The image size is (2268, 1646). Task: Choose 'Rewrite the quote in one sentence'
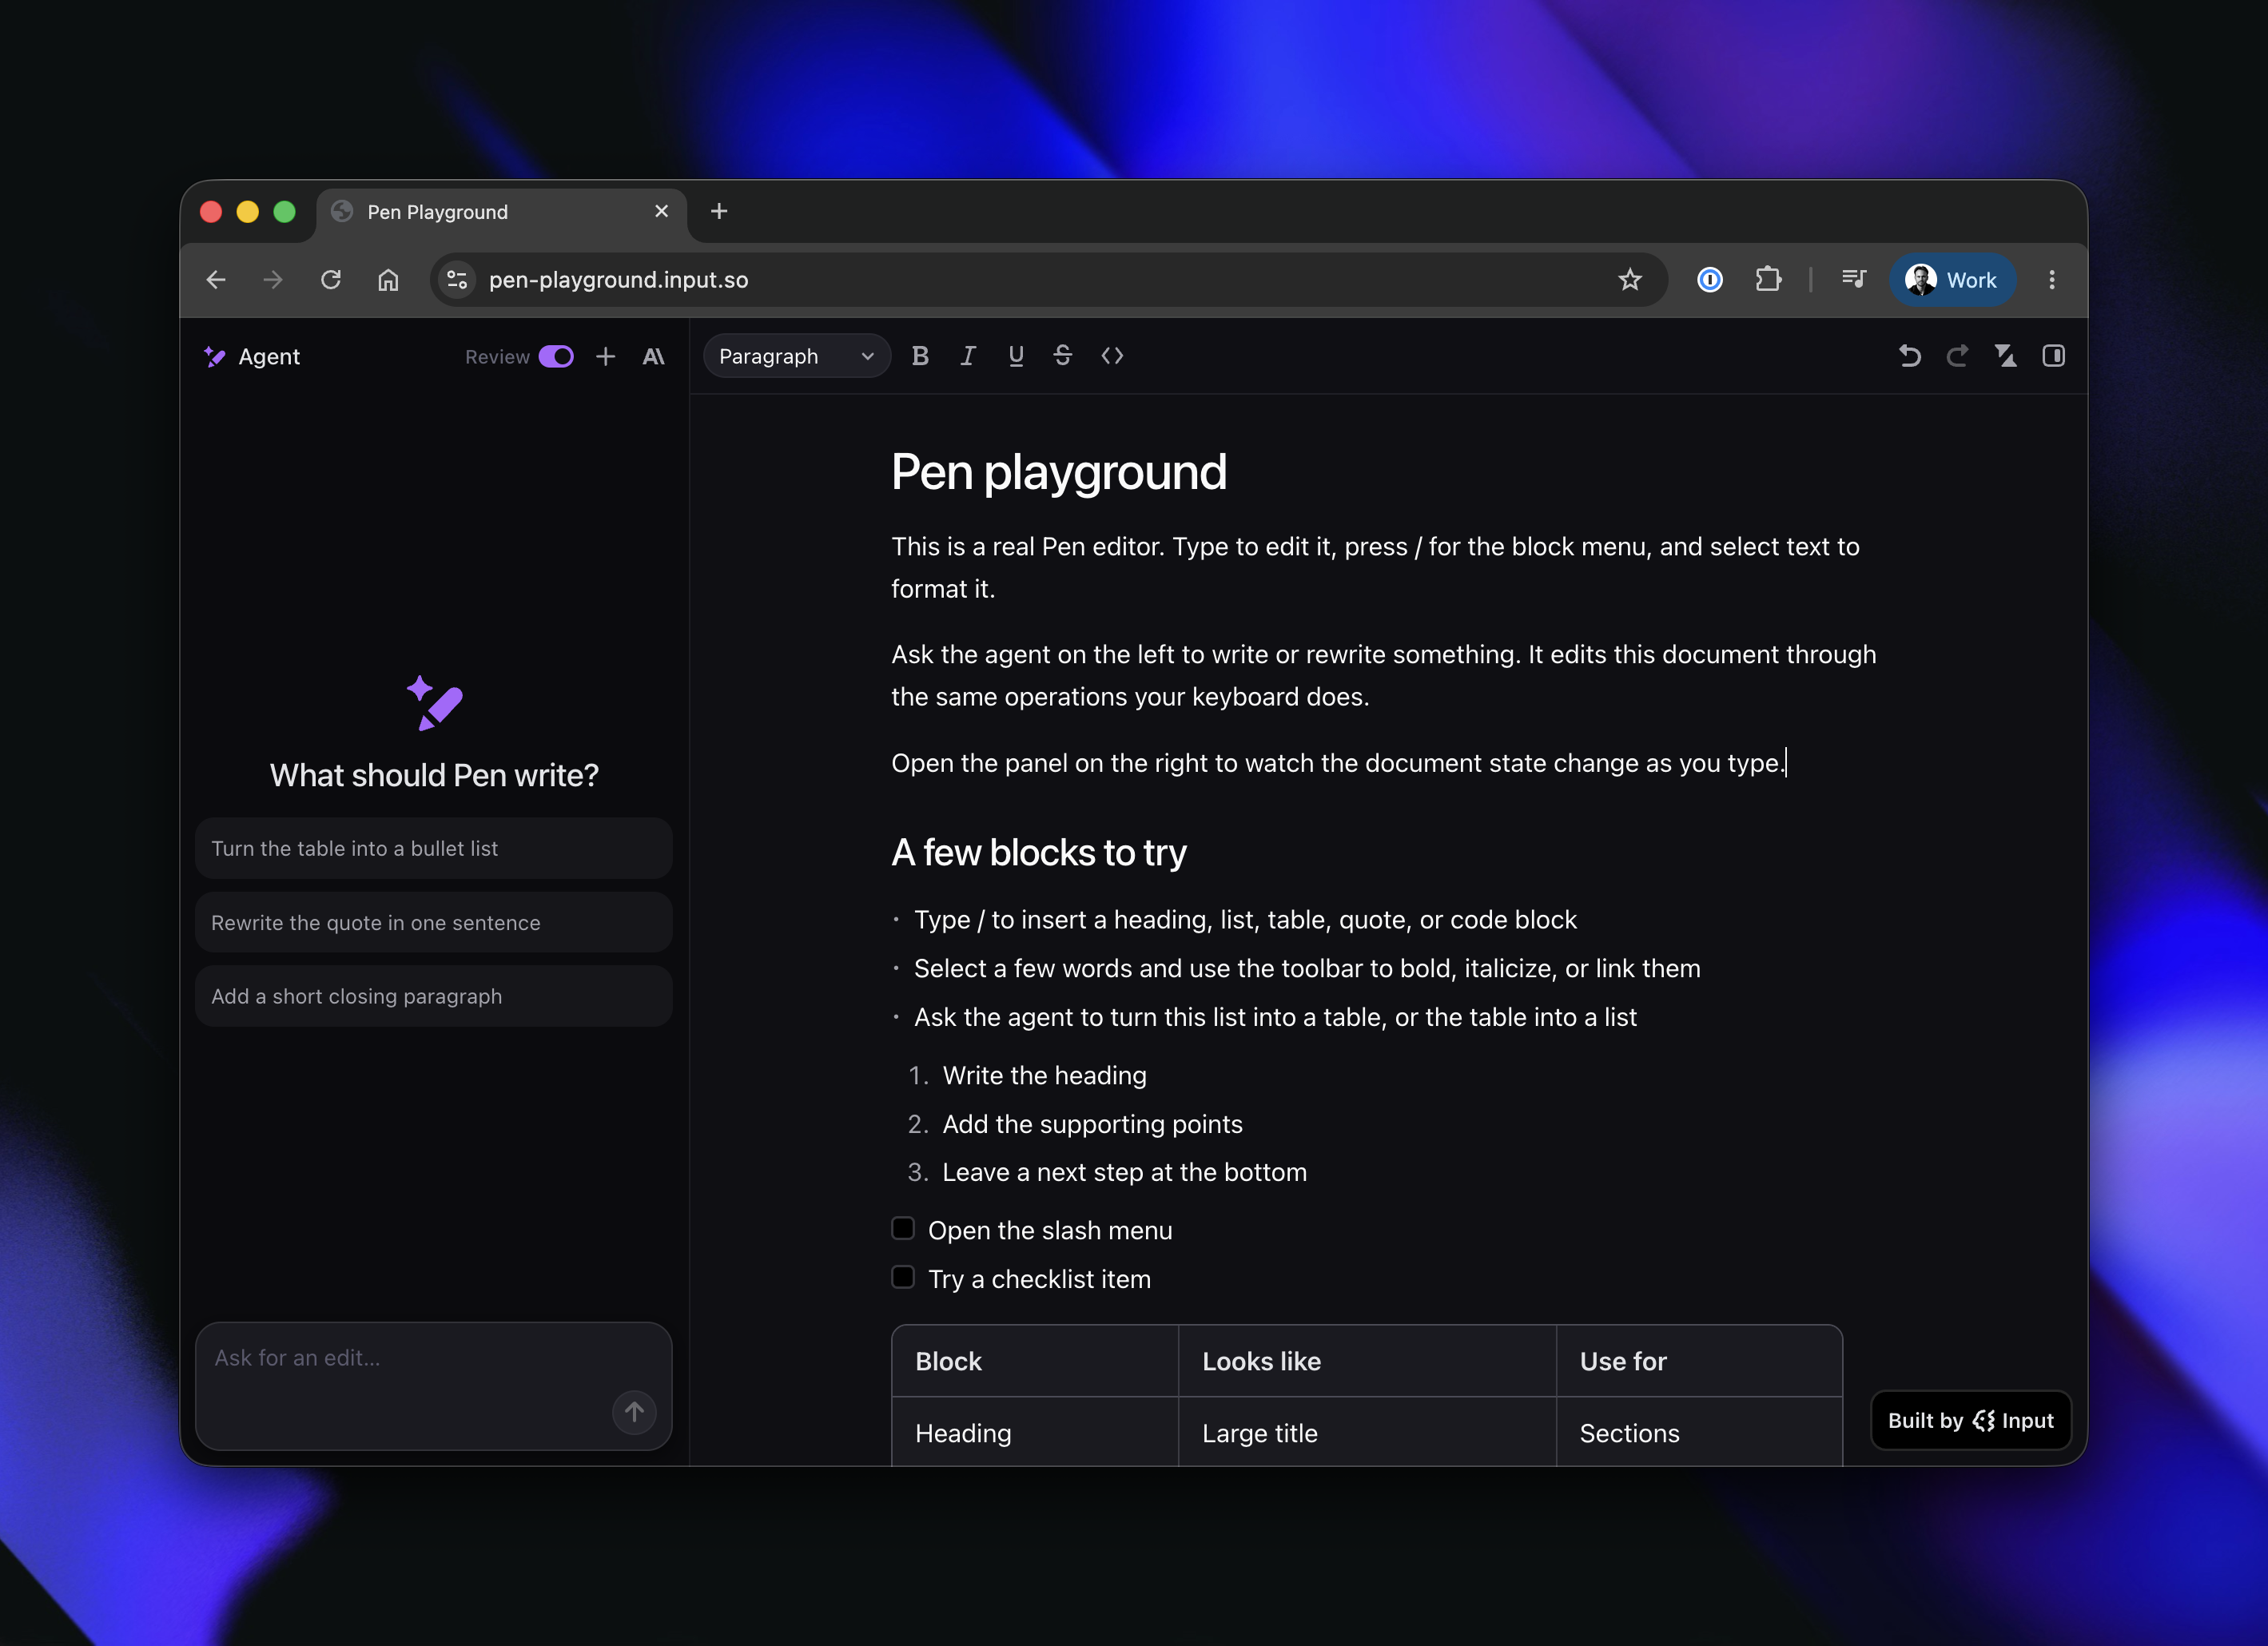(x=434, y=922)
